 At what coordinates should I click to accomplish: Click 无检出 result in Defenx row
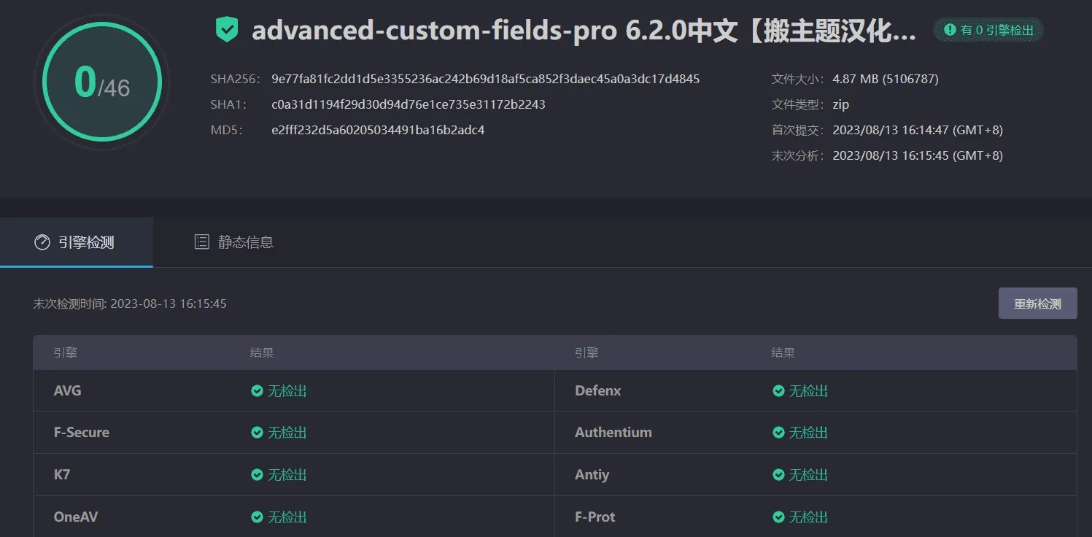click(x=809, y=391)
